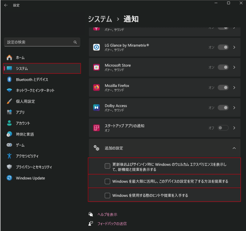The width and height of the screenshot is (246, 231).
Task: Select Bluetooth とデバイス in sidebar
Action: pos(32,79)
